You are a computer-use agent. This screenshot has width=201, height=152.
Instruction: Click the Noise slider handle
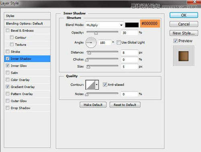pos(87,94)
